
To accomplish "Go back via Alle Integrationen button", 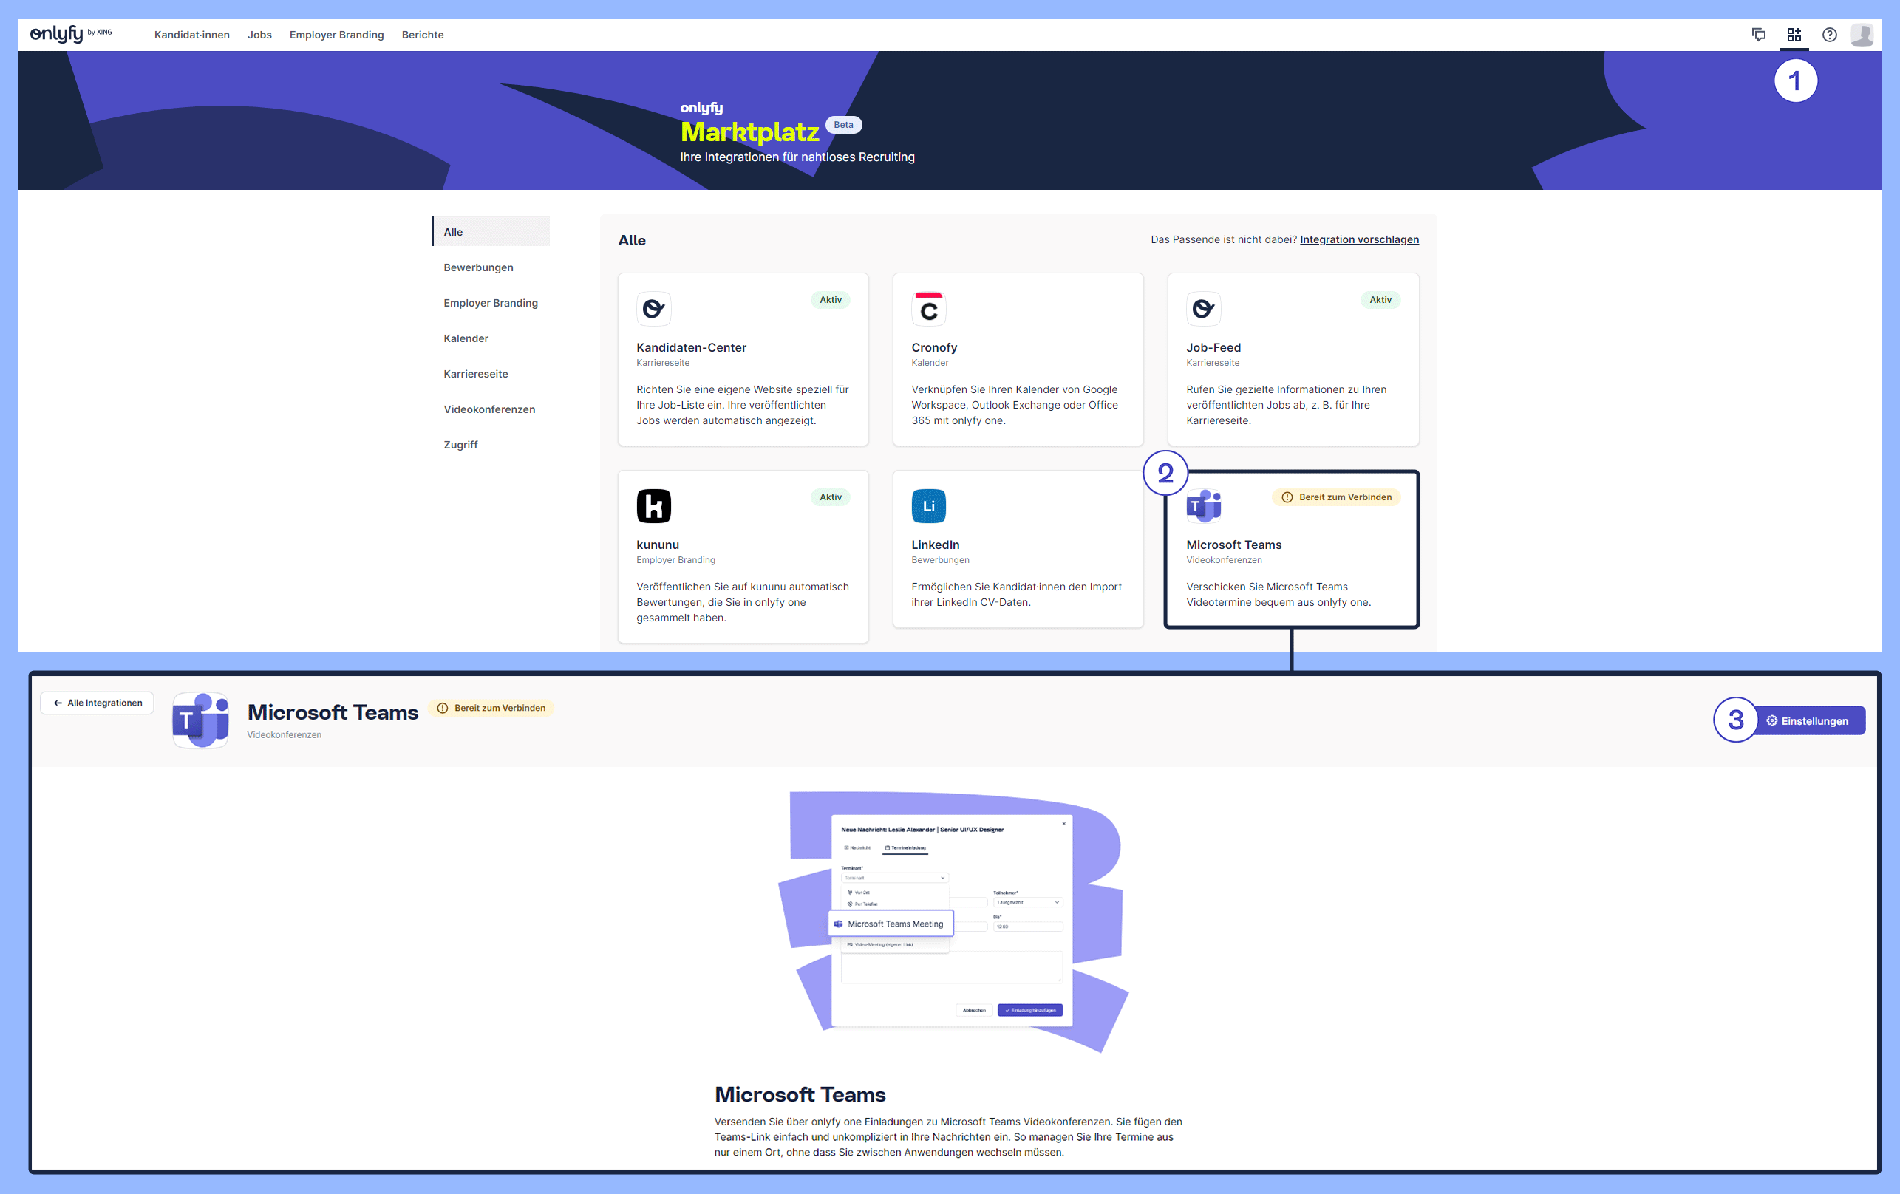I will (97, 703).
